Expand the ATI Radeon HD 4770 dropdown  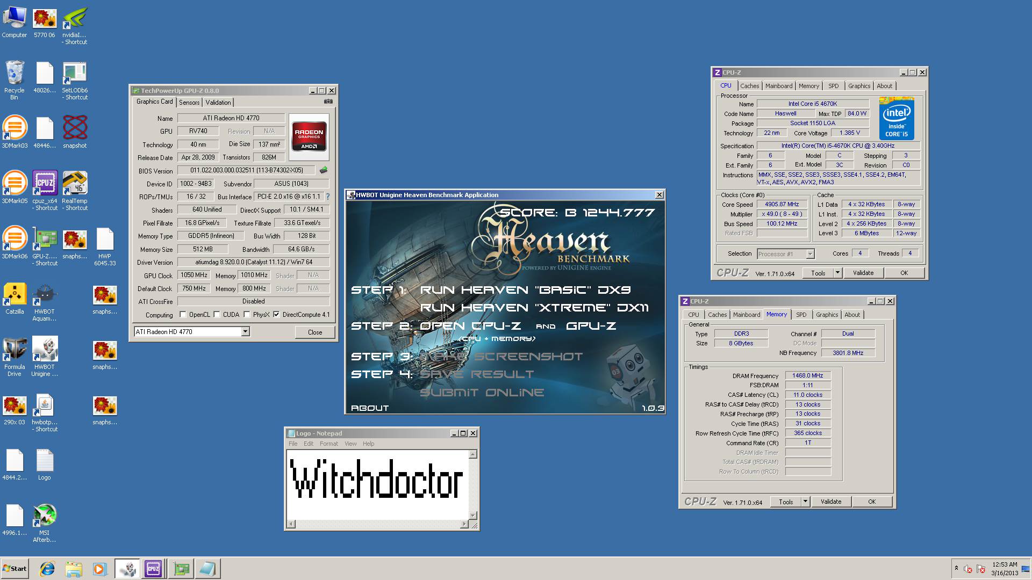[x=245, y=332]
